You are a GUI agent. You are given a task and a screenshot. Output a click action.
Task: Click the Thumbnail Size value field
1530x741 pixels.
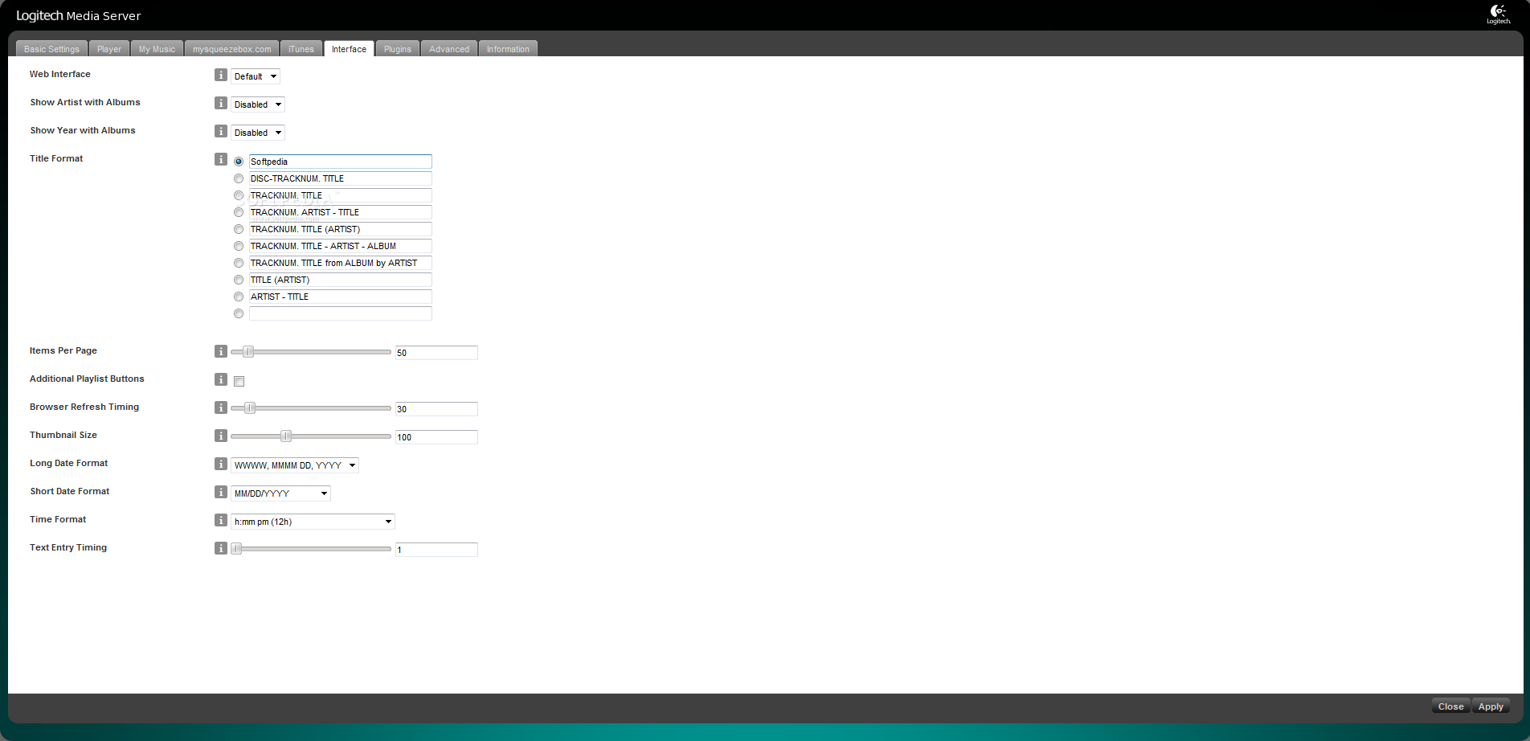tap(436, 437)
